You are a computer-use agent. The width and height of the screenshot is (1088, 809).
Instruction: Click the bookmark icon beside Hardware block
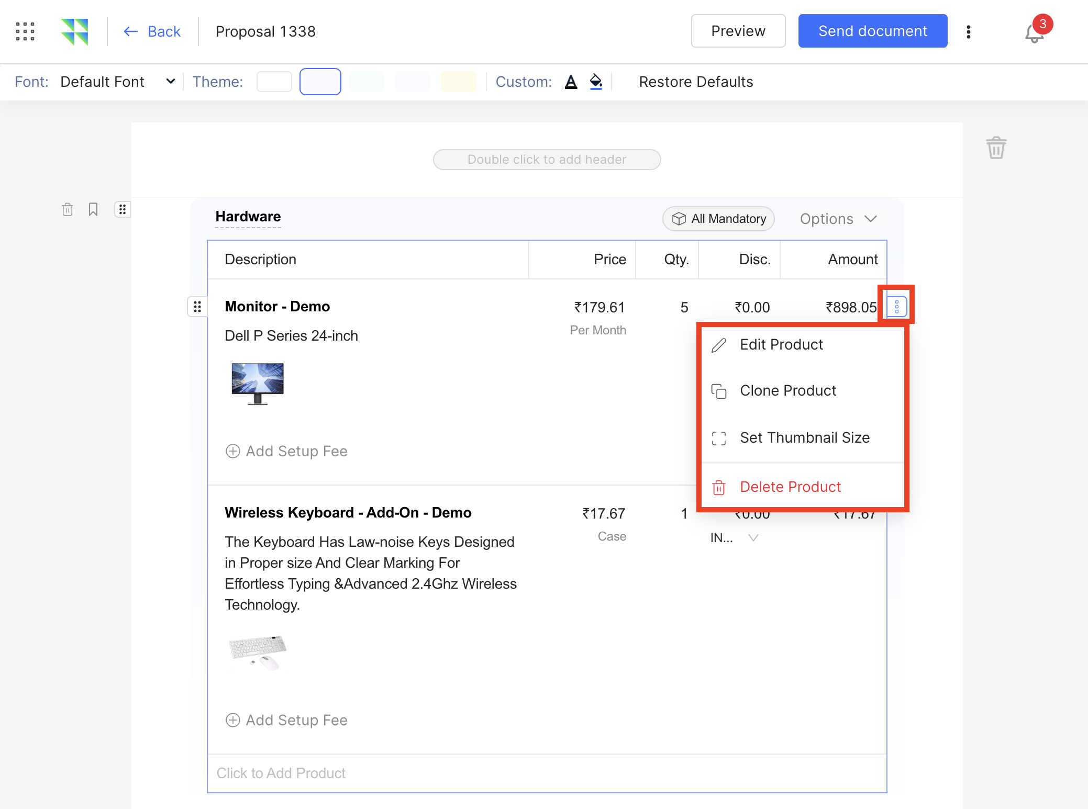coord(93,209)
